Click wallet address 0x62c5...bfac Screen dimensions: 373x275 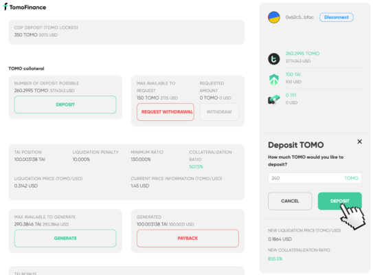pyautogui.click(x=299, y=17)
